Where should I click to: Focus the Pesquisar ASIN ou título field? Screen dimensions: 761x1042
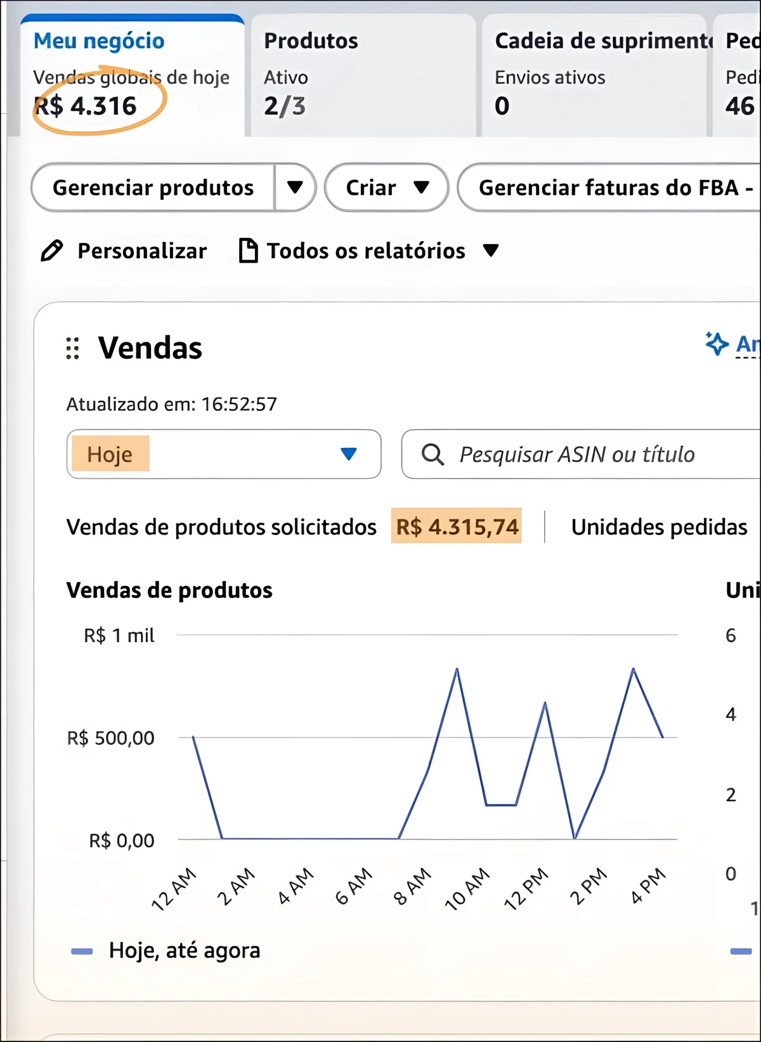(x=581, y=454)
